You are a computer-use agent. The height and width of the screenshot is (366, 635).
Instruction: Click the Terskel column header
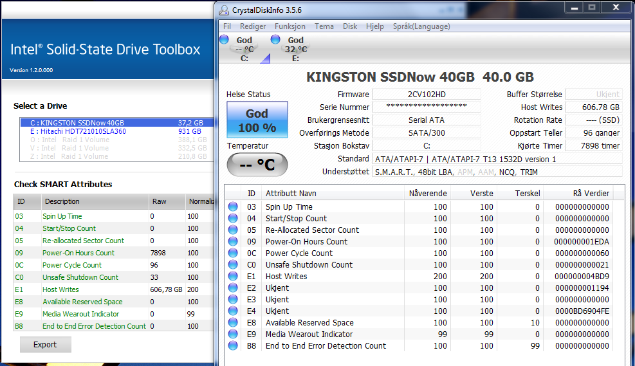(x=520, y=194)
